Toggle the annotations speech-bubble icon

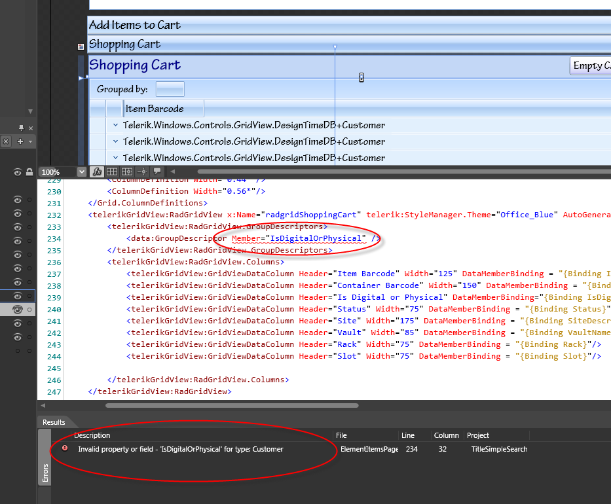157,171
